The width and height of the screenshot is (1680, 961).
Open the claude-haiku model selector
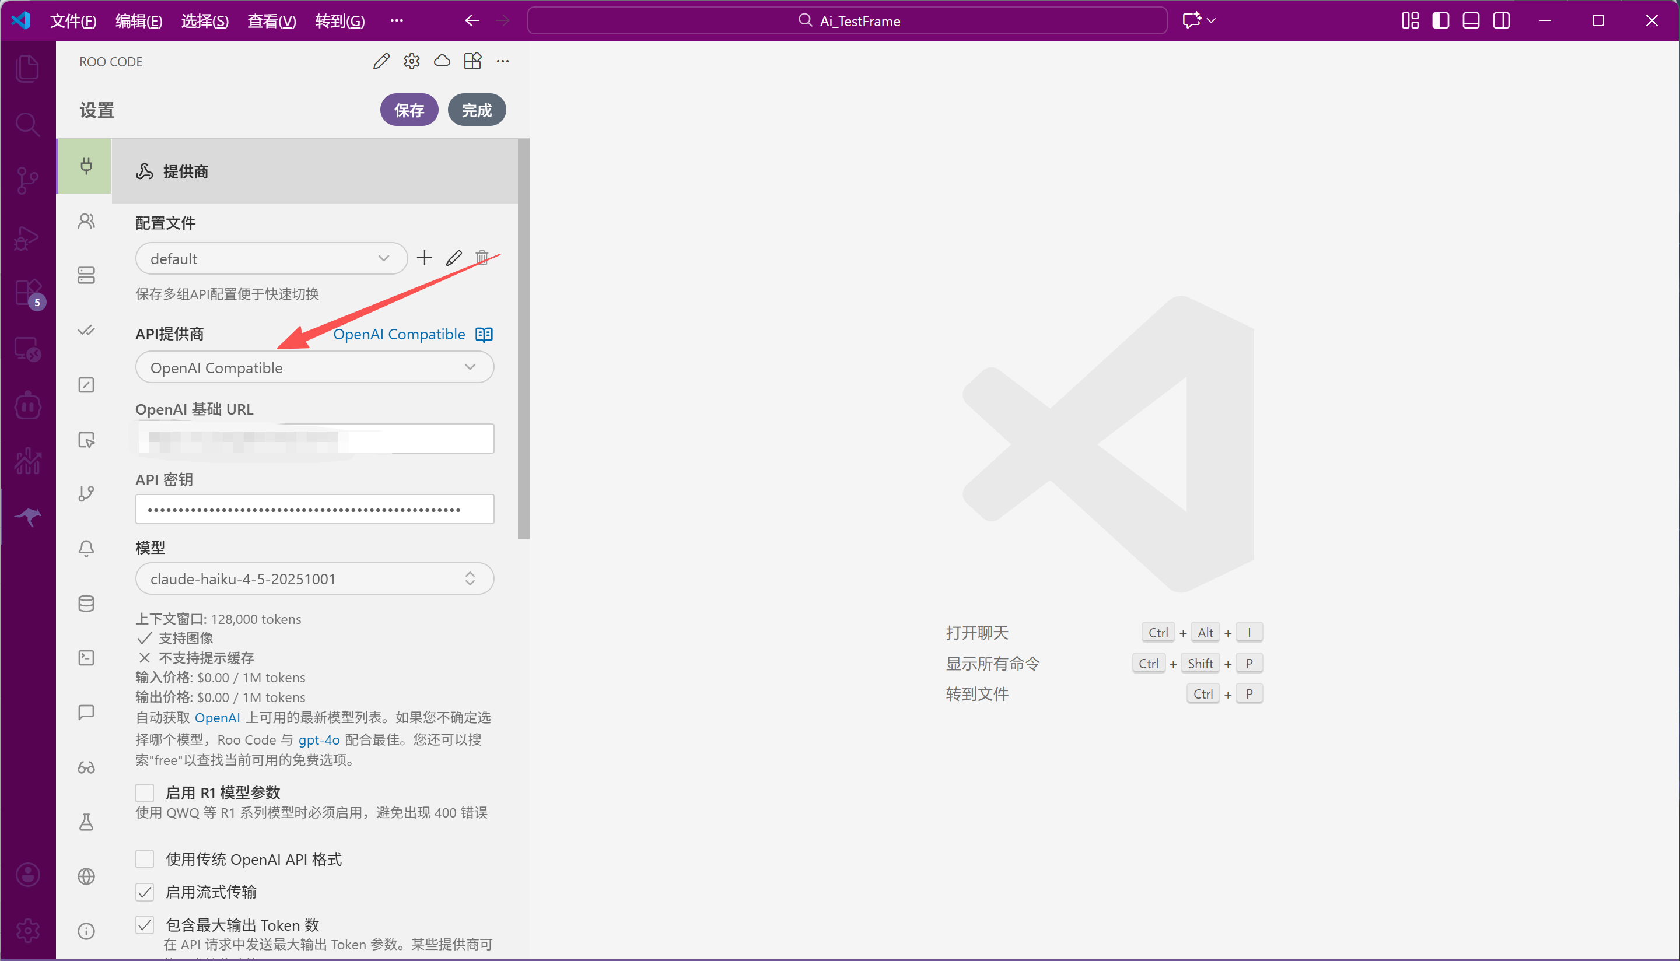pyautogui.click(x=314, y=579)
